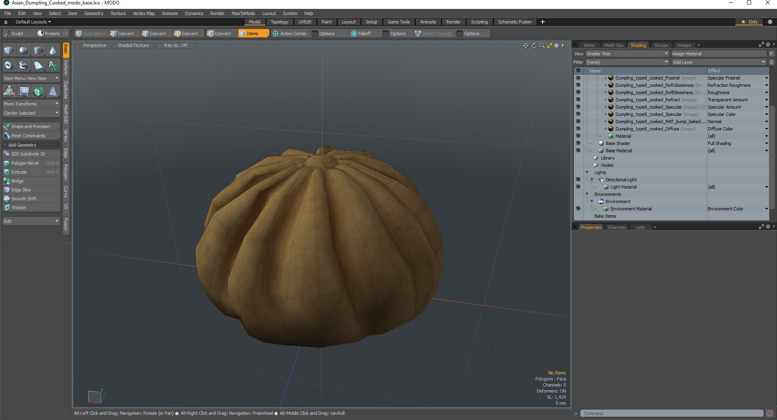Click the viewport zoom magnifier icon
777x420 pixels.
point(542,46)
